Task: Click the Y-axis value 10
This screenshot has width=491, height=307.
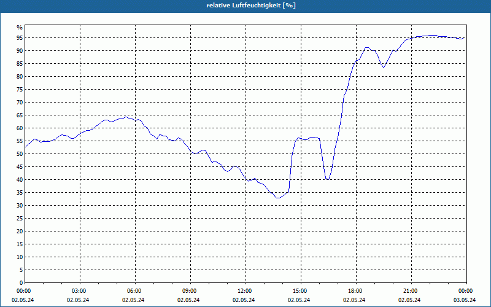Action: tap(20, 257)
